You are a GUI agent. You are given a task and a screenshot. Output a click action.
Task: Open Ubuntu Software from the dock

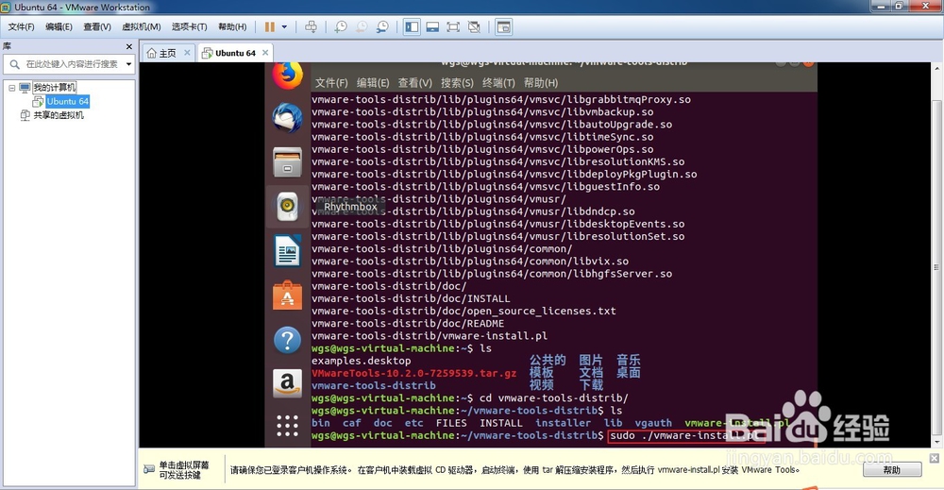[287, 296]
